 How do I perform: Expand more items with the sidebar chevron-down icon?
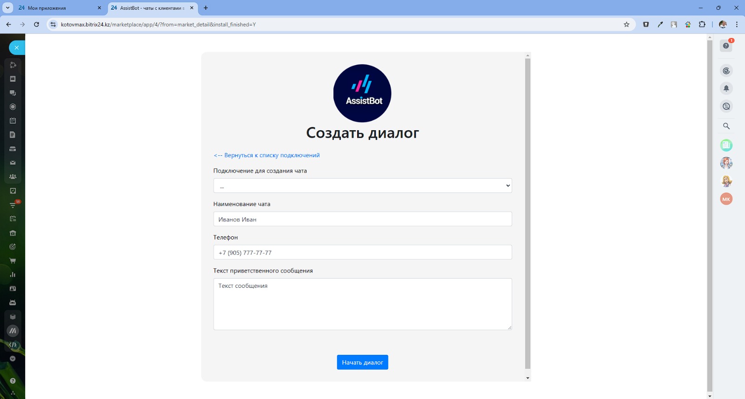pos(13,359)
